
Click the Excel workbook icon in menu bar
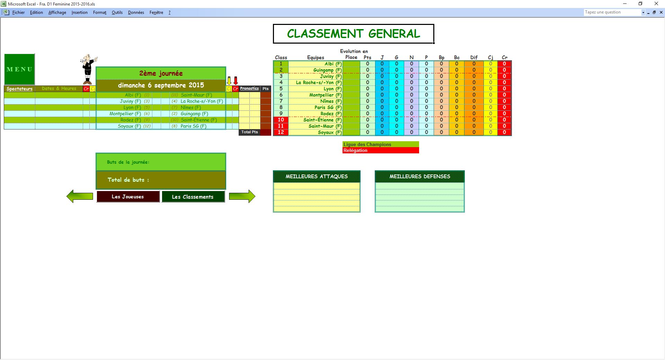[x=6, y=12]
